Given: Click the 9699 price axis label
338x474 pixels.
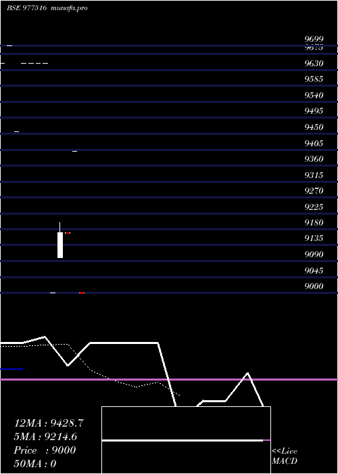Looking at the screenshot, I should (x=314, y=39).
